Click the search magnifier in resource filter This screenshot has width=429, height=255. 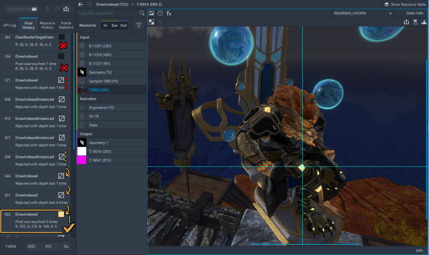pyautogui.click(x=142, y=13)
